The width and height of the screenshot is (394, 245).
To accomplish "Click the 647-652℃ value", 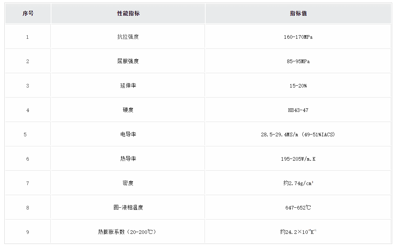I will 298,208.
